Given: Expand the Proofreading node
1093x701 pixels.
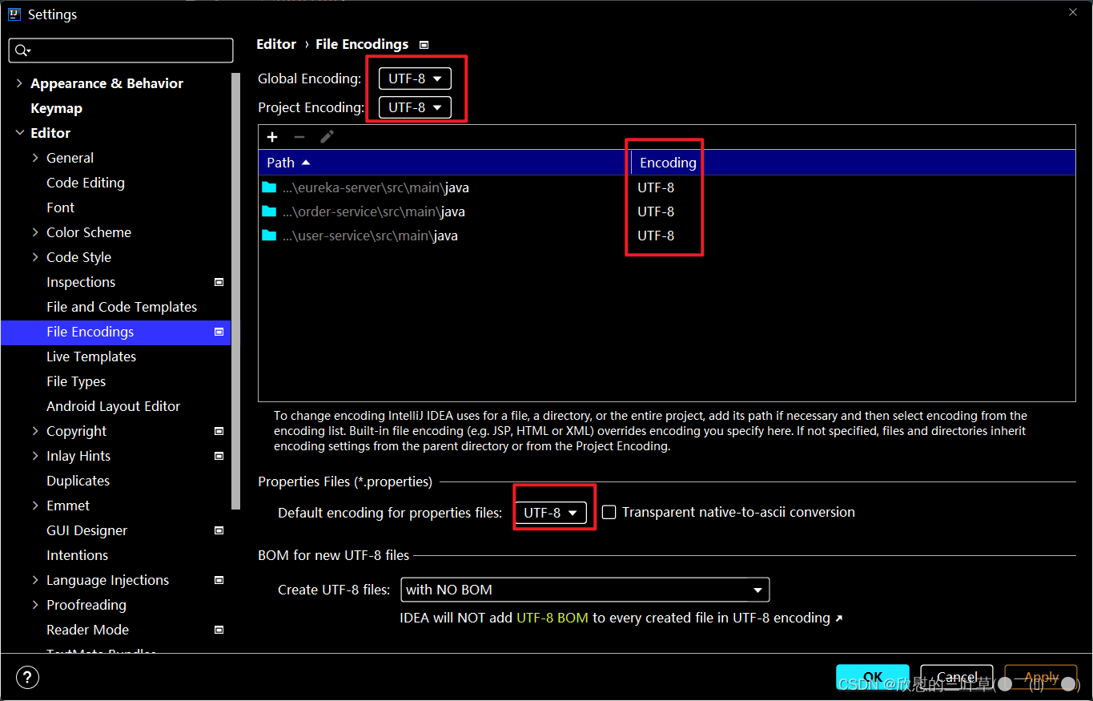Looking at the screenshot, I should (35, 605).
